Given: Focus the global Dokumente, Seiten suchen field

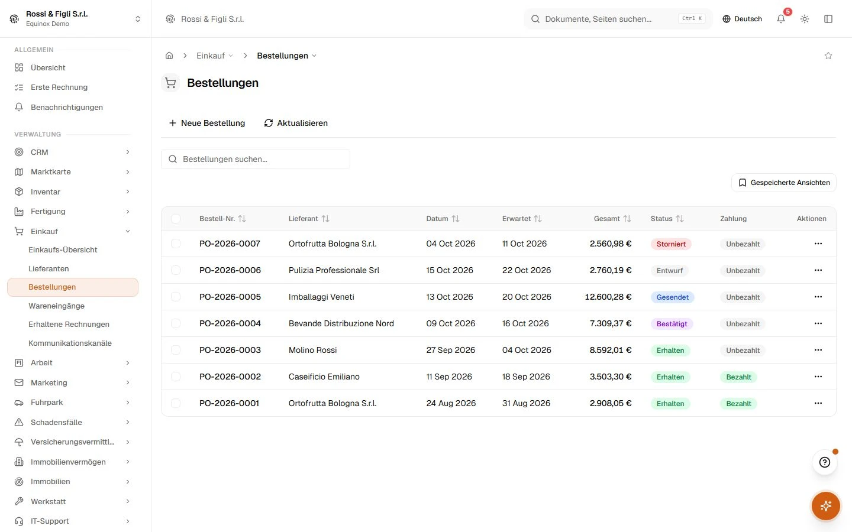Looking at the screenshot, I should click(x=618, y=19).
